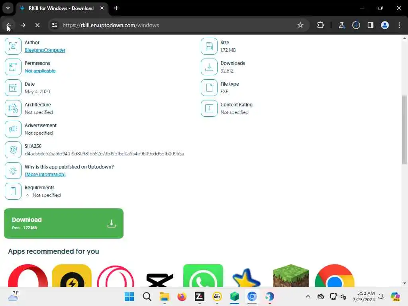This screenshot has height=306, width=408.
Task: Click the Downloads arrow icon
Action: pyautogui.click(x=209, y=67)
